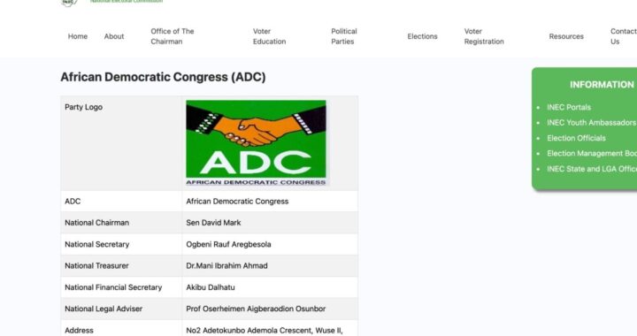Click the Ogbeni Rauf Aregbesola cell
The height and width of the screenshot is (336, 637).
tap(270, 244)
